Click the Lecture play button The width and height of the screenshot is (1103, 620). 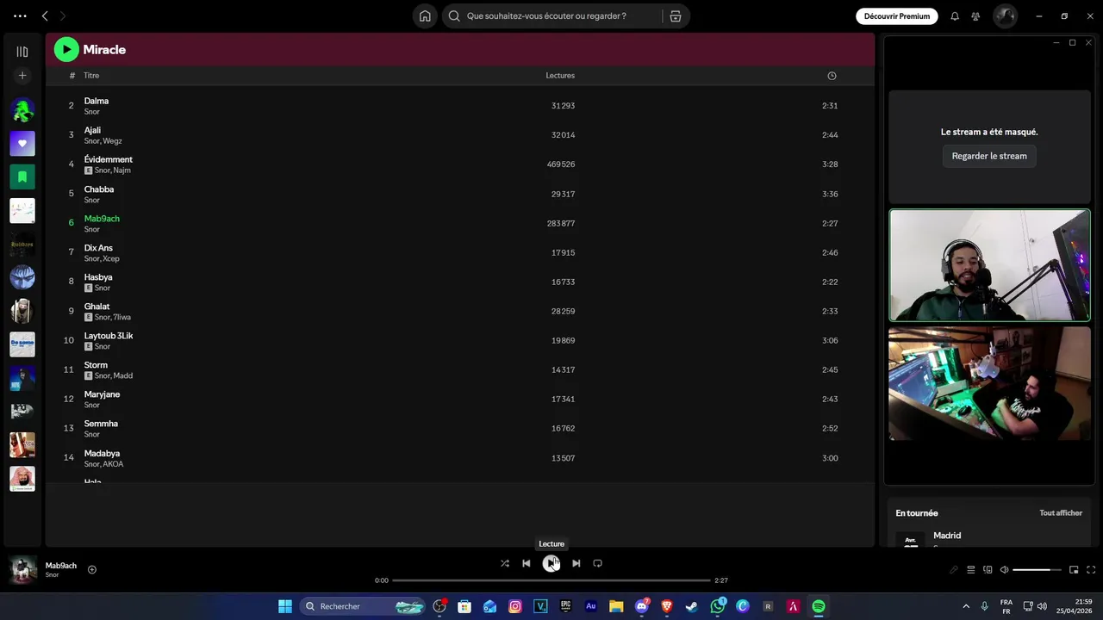coord(551,563)
